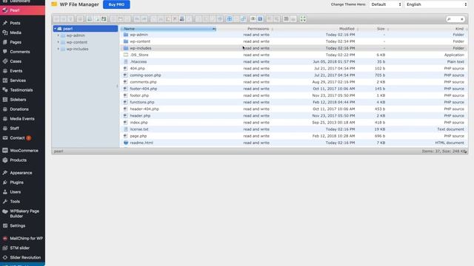Click the wp-admin folder icon in file list
474x266 pixels.
pyautogui.click(x=126, y=35)
